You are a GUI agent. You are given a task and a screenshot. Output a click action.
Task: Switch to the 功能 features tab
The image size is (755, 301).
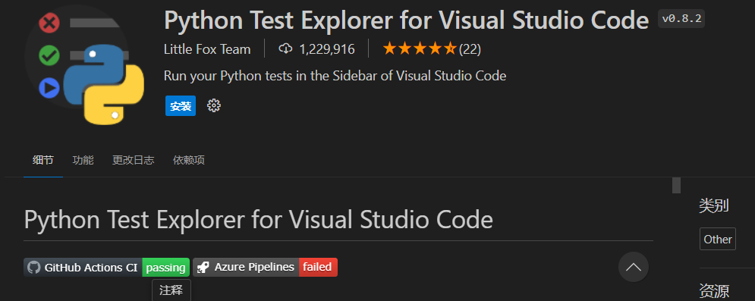point(83,160)
